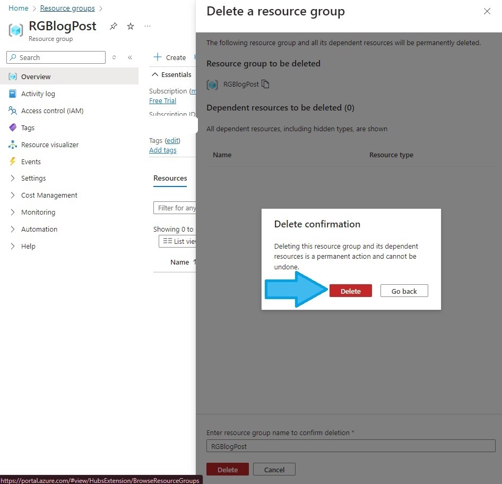This screenshot has height=484, width=502.
Task: Add RGBlogPost to favorites star
Action: coord(131,26)
